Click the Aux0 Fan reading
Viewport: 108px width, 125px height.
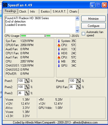17,49
